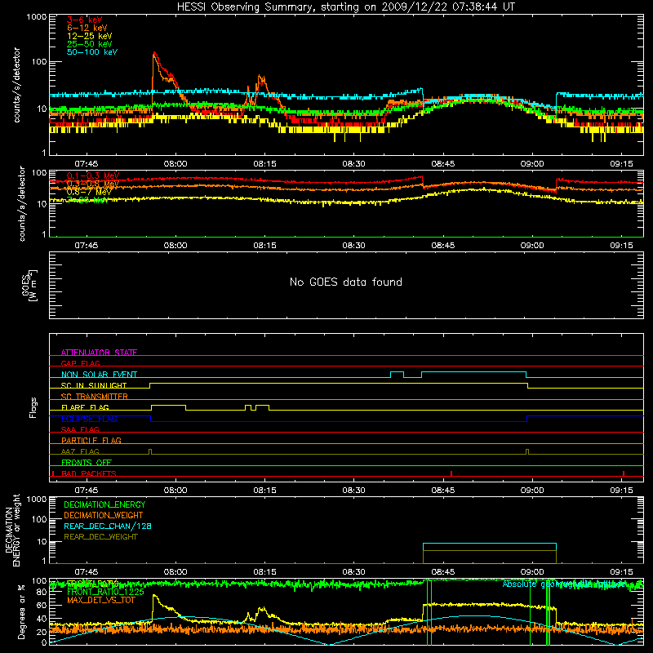Select the REAR_DEC_WEIGHT legend label
Viewport: 653px width, 653px height.
pyautogui.click(x=100, y=537)
